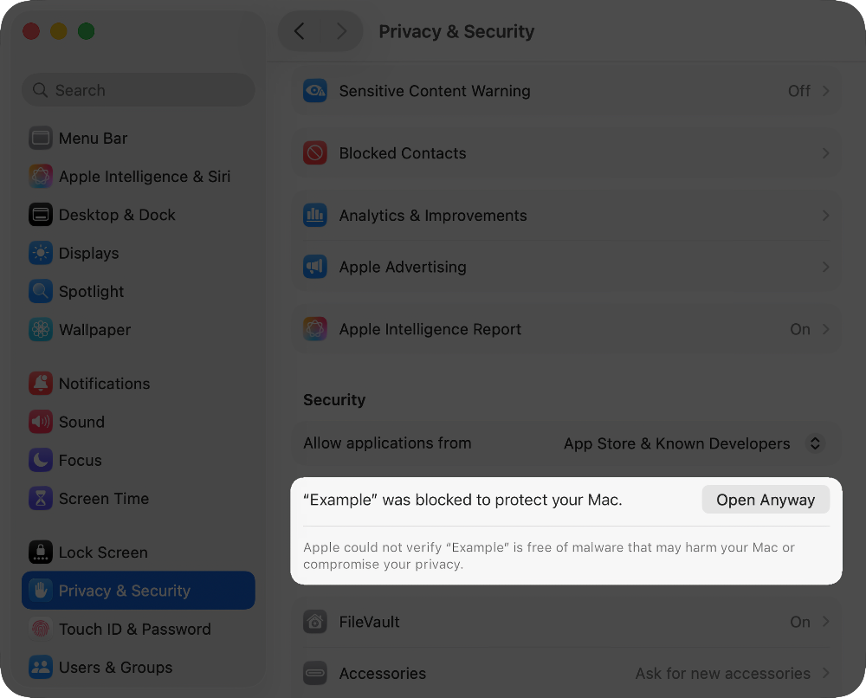
Task: Click the Desktop & Dock icon
Action: (40, 215)
